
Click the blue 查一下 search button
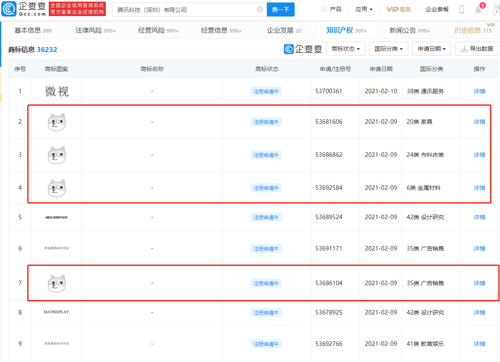[x=281, y=9]
